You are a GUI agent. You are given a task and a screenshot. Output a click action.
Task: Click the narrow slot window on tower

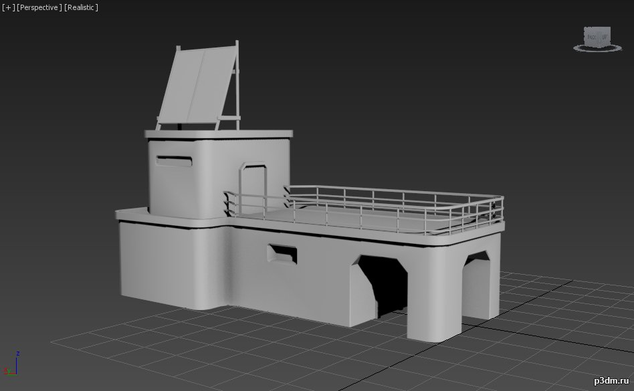click(174, 161)
